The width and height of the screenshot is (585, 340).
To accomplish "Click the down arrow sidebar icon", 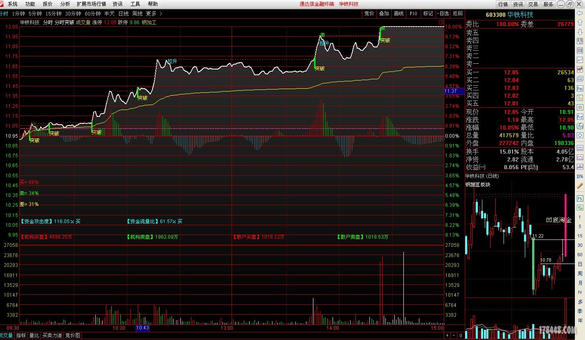I will [x=580, y=32].
